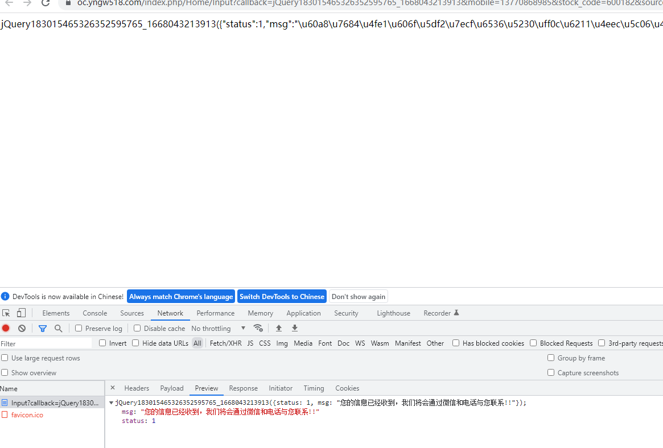Clear the network log icon
663x448 pixels.
click(x=22, y=328)
